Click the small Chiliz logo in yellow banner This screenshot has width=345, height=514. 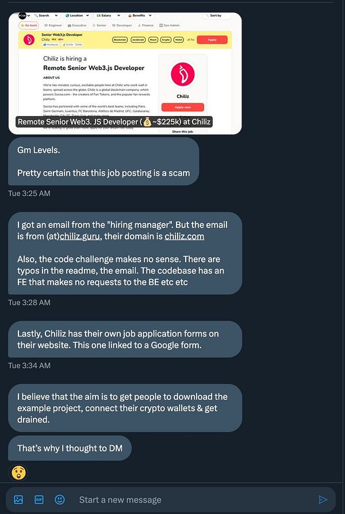click(28, 39)
